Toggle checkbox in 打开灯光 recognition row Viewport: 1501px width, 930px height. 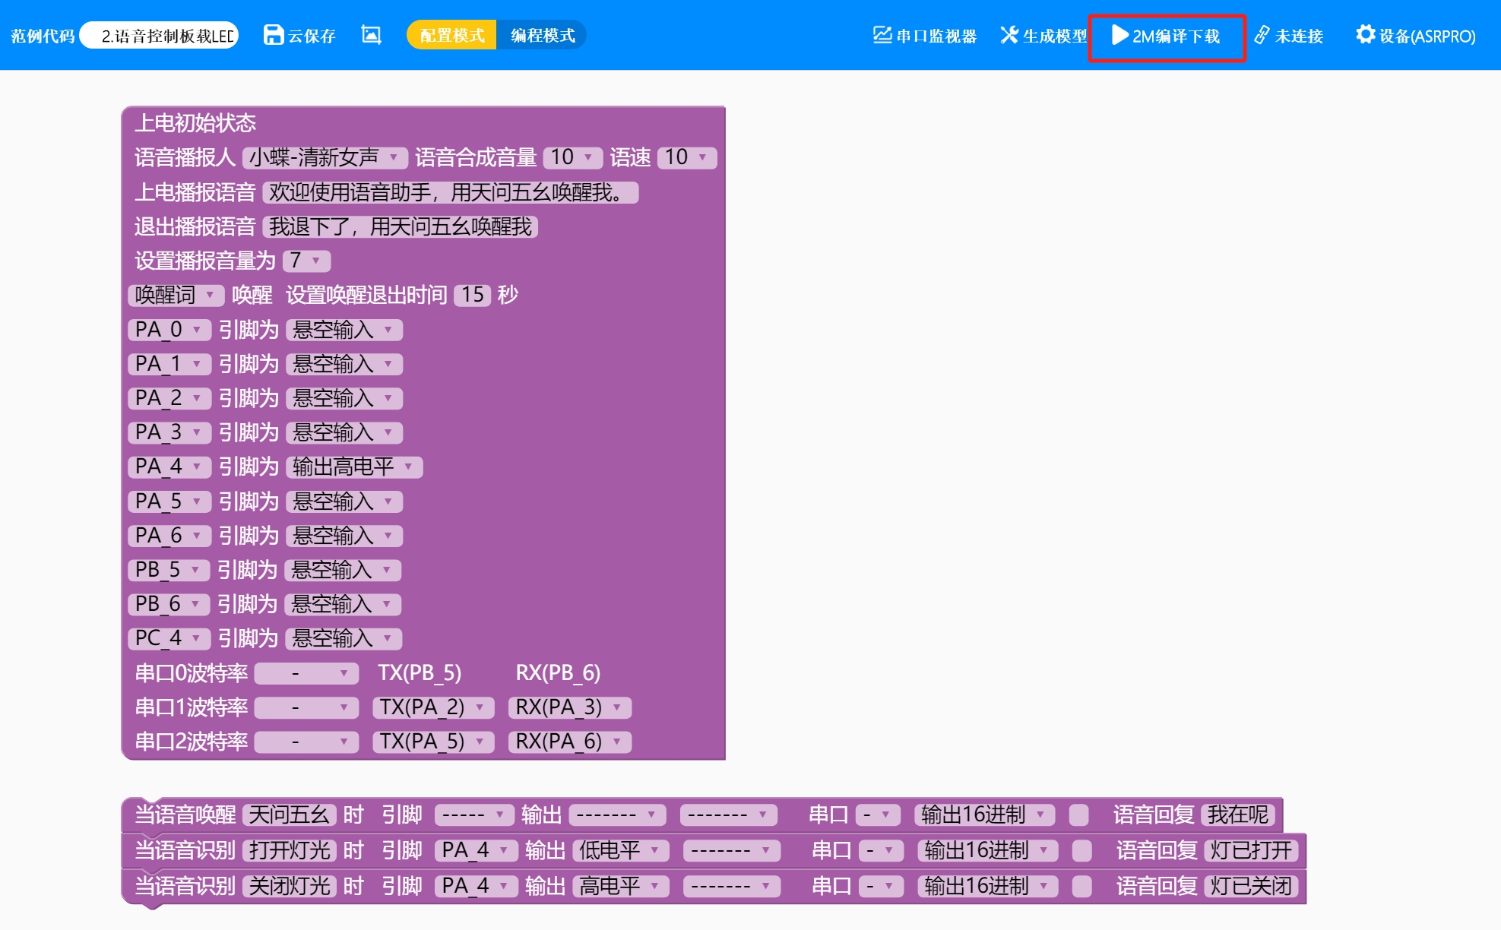[1081, 850]
